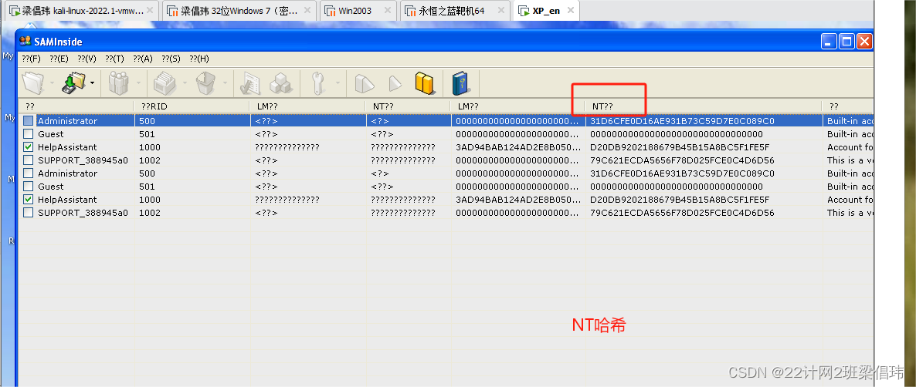The height and width of the screenshot is (387, 916).
Task: Close the kali-linux-2022.1 VM tab
Action: point(148,11)
